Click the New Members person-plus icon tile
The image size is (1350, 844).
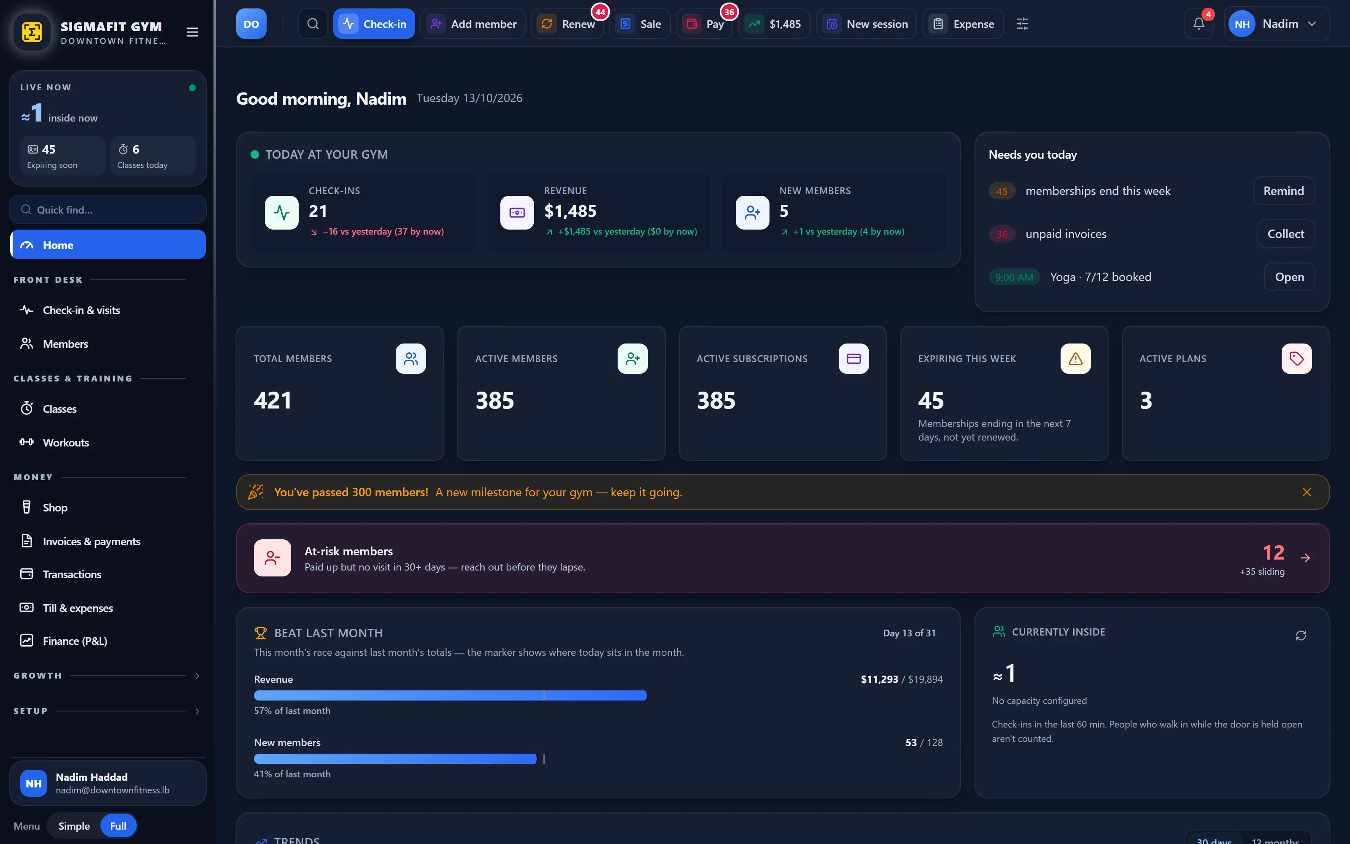pyautogui.click(x=753, y=213)
